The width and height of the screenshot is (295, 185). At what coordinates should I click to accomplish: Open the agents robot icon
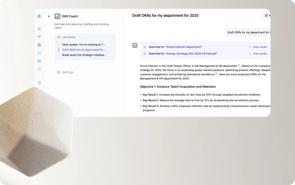click(39, 45)
